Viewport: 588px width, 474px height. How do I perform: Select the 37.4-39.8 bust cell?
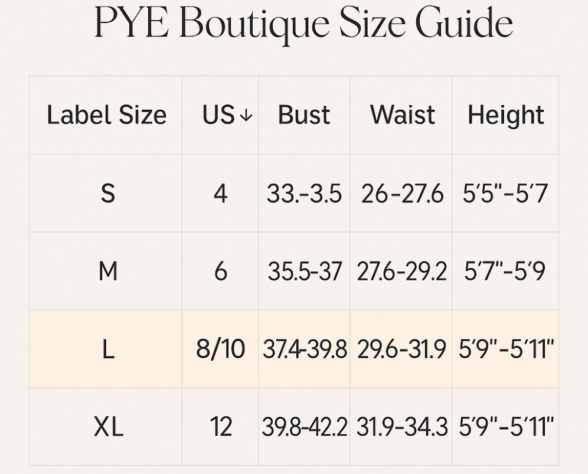[305, 349]
